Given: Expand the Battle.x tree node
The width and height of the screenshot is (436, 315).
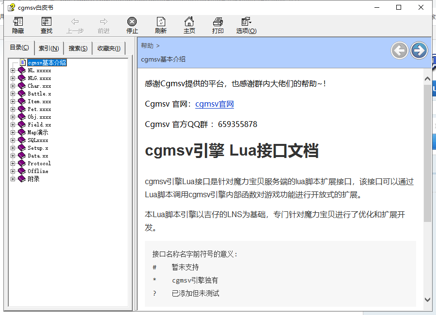Looking at the screenshot, I should [13, 94].
